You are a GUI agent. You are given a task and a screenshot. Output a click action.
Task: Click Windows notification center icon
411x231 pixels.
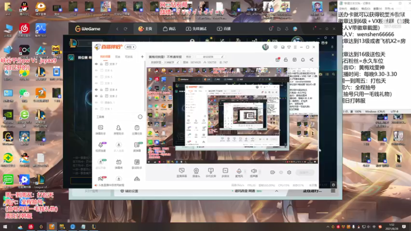(x=404, y=226)
